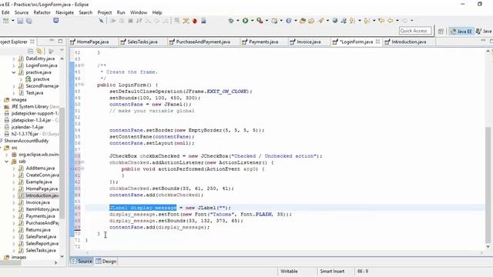Viewport: 493px width, 277px height.
Task: Open the Run menu
Action: tap(121, 12)
